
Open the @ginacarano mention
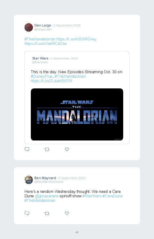pyautogui.click(x=46, y=196)
